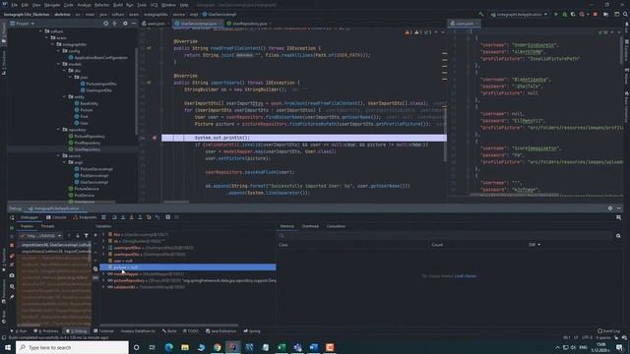Open Search Everywhere magnifier icon at top right
Screen dimensions: 630x354
[625, 14]
